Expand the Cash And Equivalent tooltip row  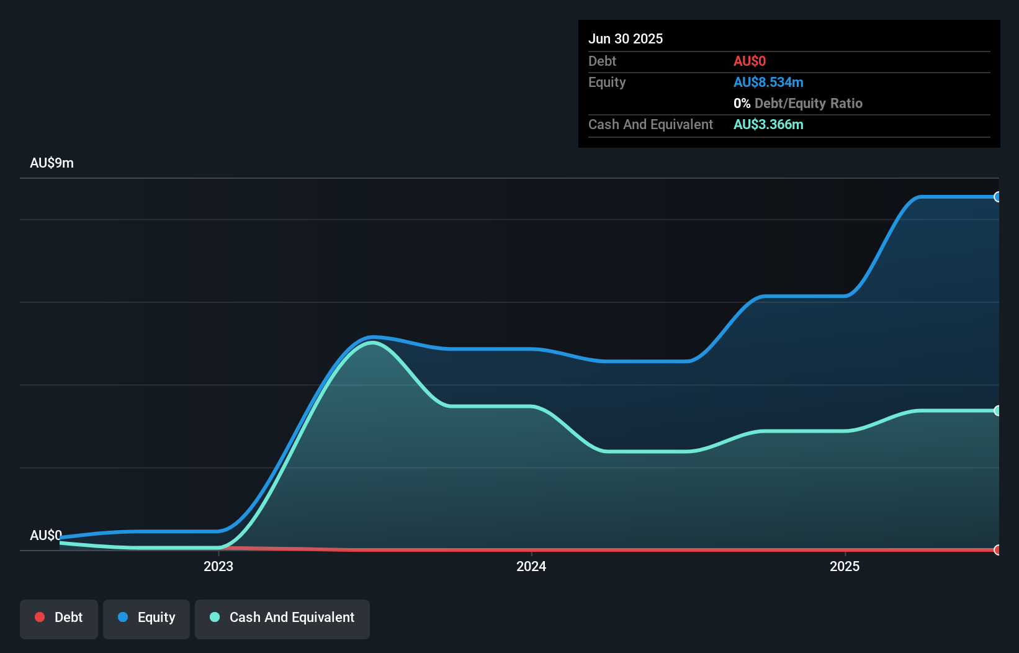coord(650,124)
